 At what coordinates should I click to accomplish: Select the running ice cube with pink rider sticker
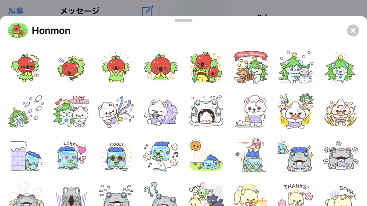coord(251,156)
